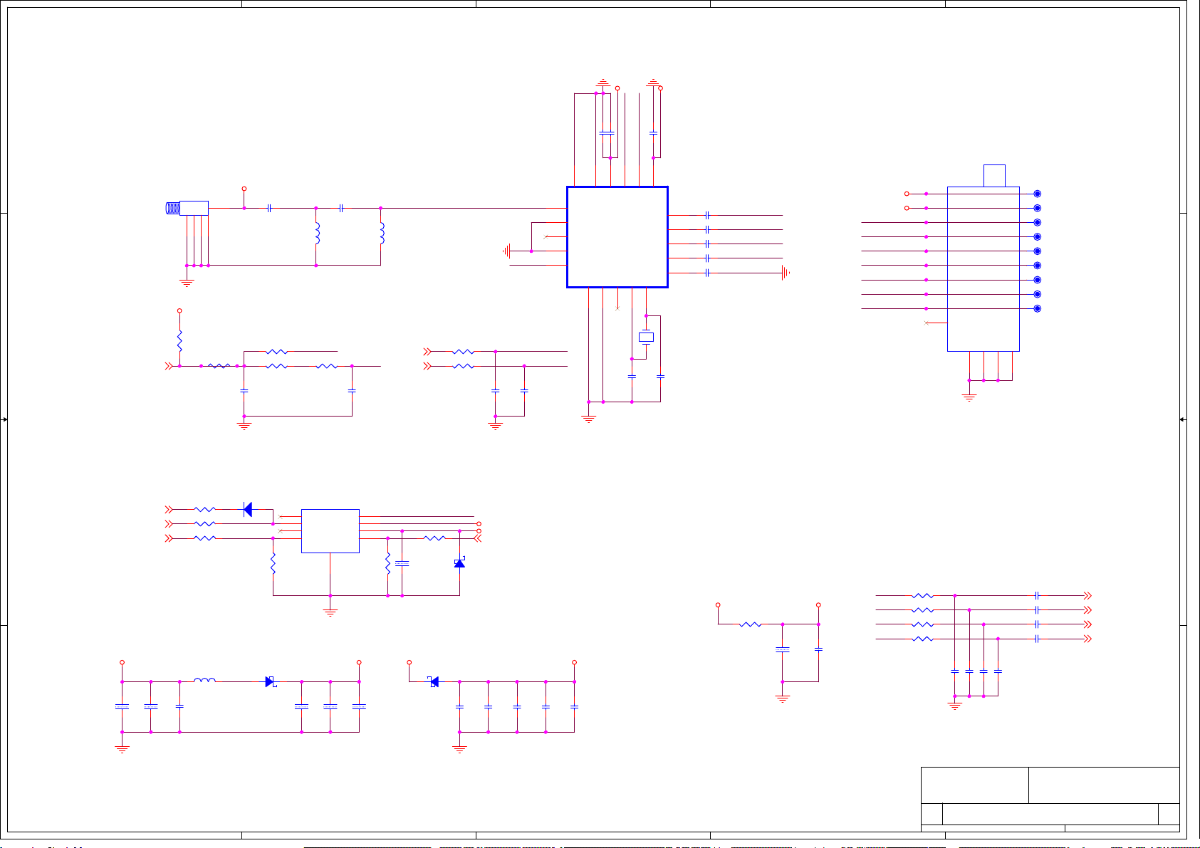1200x848 pixels.
Task: Click the input port arrow of left RC filter
Action: pos(169,366)
